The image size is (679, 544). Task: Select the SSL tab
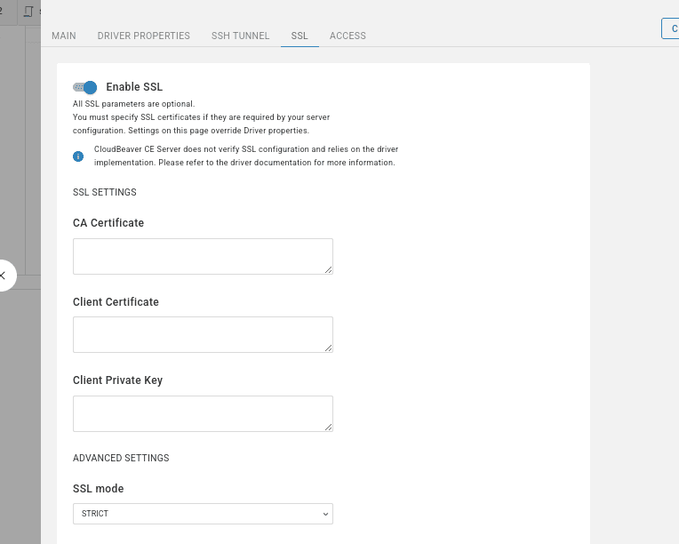pos(300,36)
